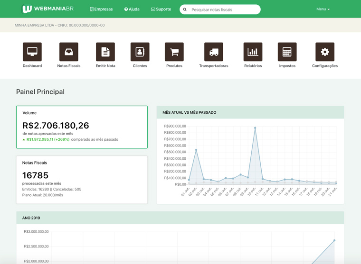The height and width of the screenshot is (264, 361).
Task: Open Notas Fiscais inbox icon
Action: (69, 52)
